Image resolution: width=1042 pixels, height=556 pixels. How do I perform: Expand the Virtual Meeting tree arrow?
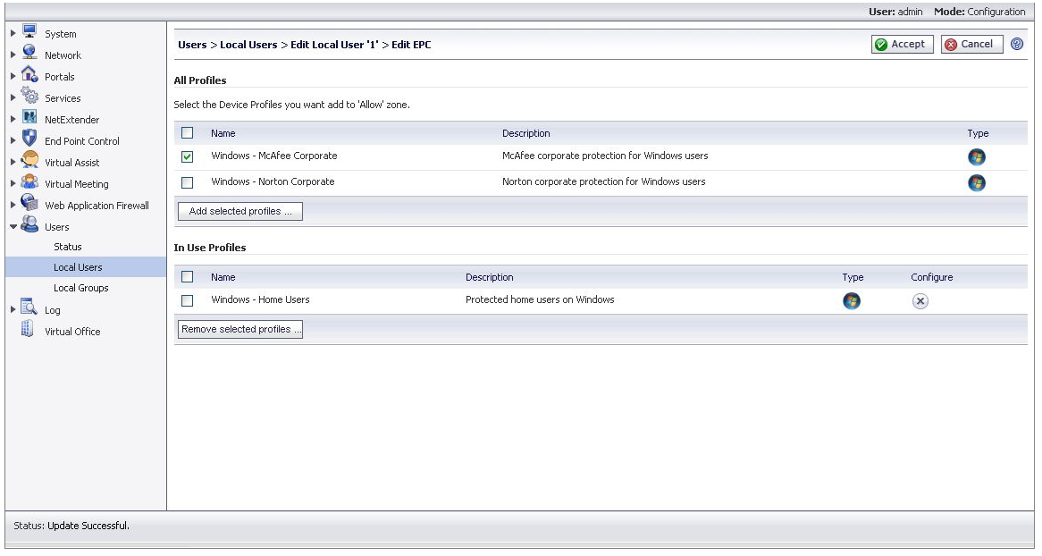tap(13, 183)
